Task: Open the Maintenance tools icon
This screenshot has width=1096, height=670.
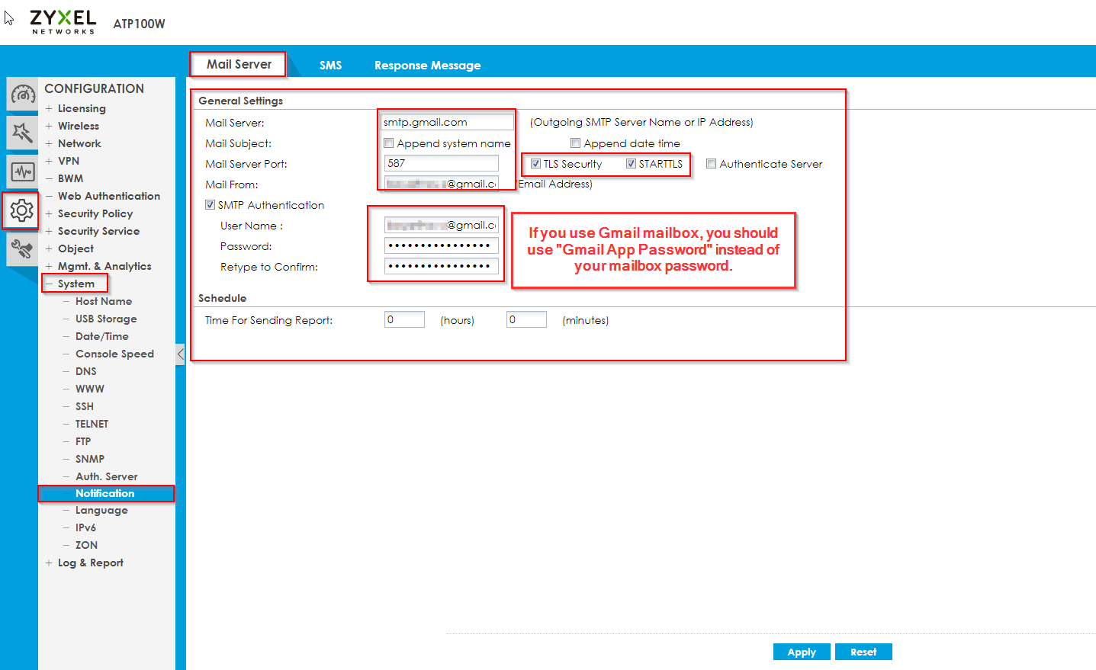Action: pos(22,248)
